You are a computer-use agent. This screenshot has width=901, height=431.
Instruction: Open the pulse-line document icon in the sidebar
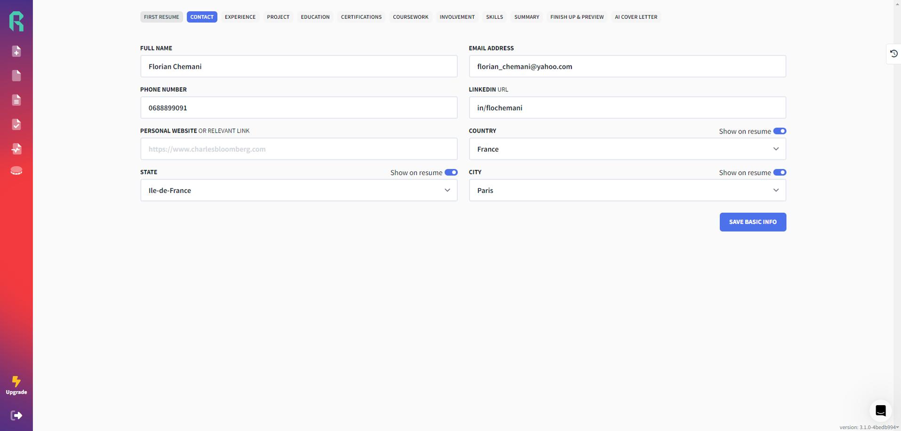click(x=16, y=149)
